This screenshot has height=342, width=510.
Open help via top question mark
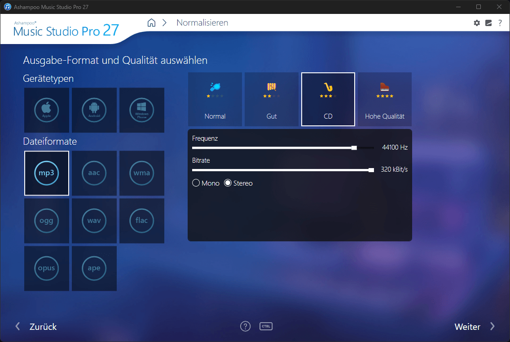500,23
